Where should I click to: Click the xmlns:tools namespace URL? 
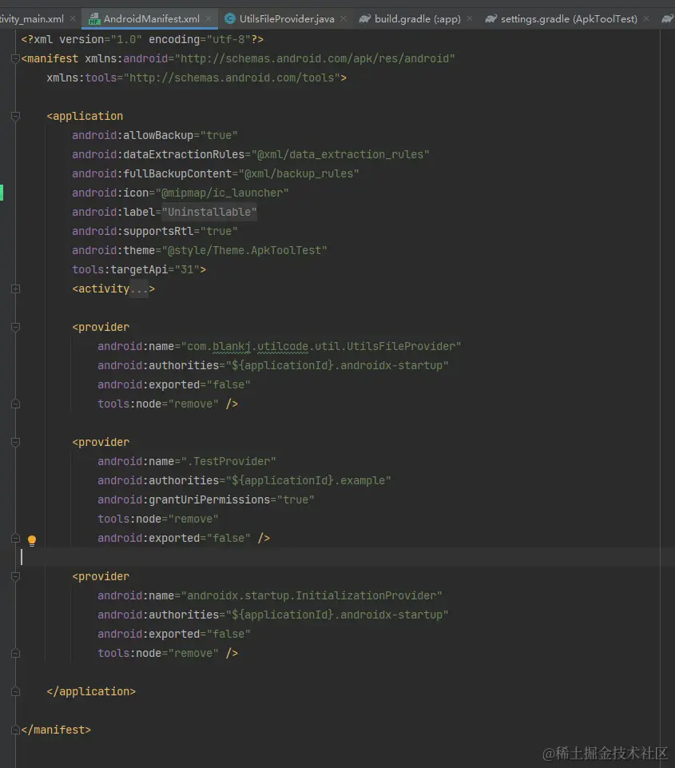[232, 78]
